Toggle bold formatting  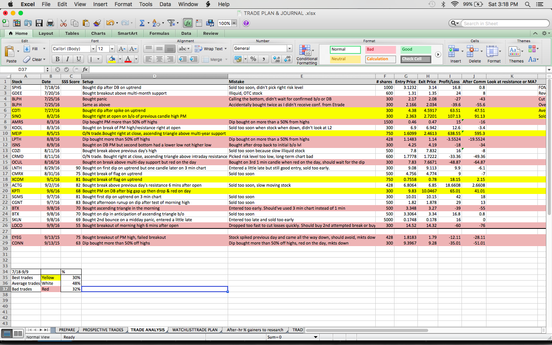pos(58,59)
